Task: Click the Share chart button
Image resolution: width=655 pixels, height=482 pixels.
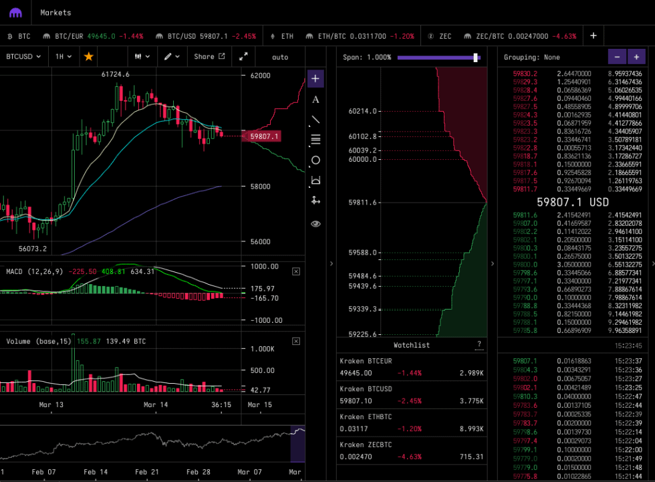Action: (x=209, y=57)
